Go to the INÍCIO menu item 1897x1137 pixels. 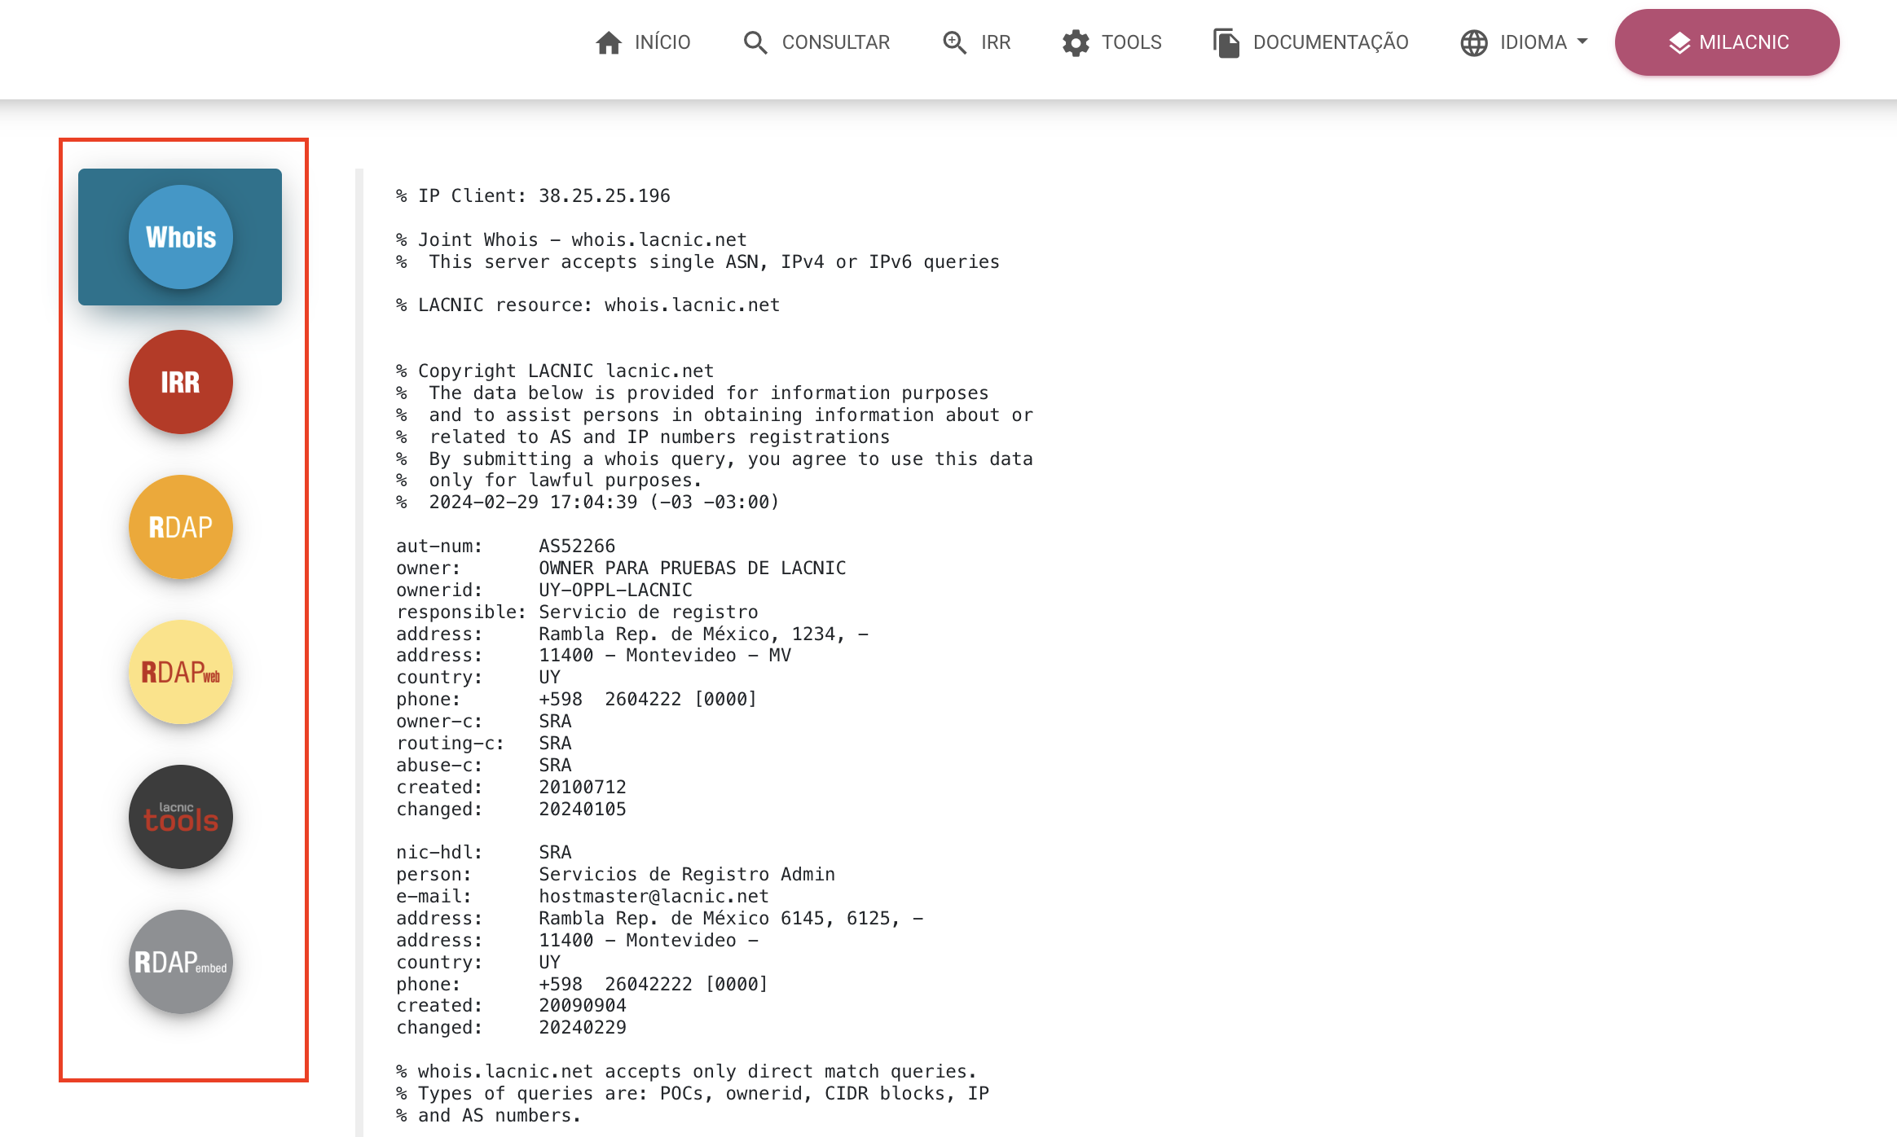point(662,42)
